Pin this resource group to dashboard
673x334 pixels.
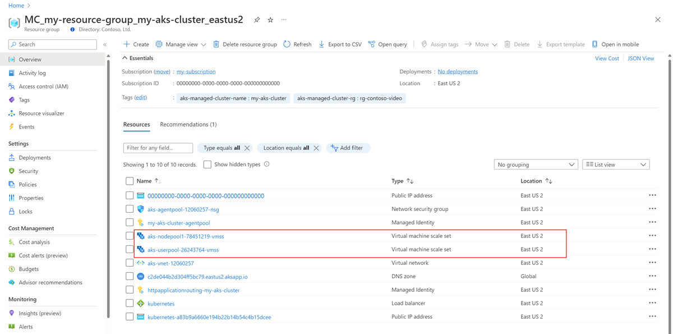pyautogui.click(x=257, y=20)
